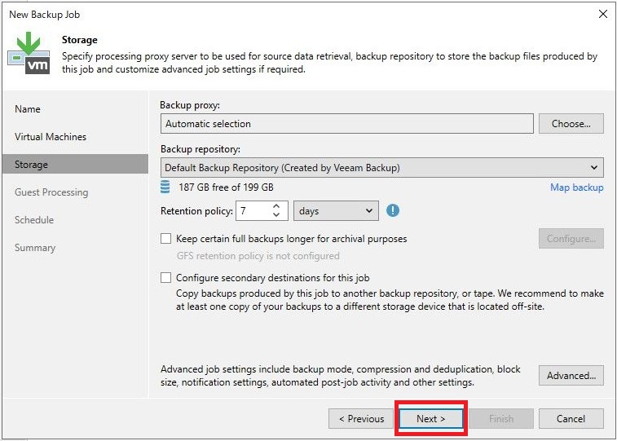
Task: Click the greyed-out Finish button
Action: (x=501, y=418)
